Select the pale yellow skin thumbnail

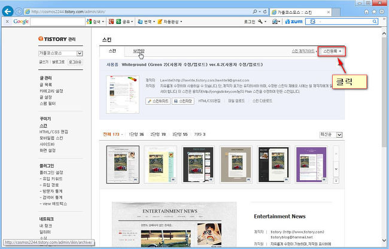pos(160,165)
